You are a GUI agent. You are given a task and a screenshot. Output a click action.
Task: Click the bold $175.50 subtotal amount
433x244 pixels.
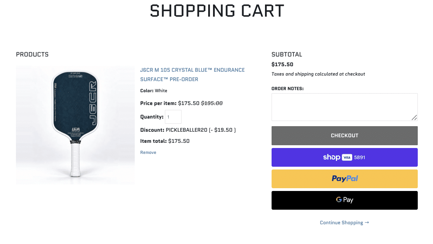pyautogui.click(x=282, y=64)
